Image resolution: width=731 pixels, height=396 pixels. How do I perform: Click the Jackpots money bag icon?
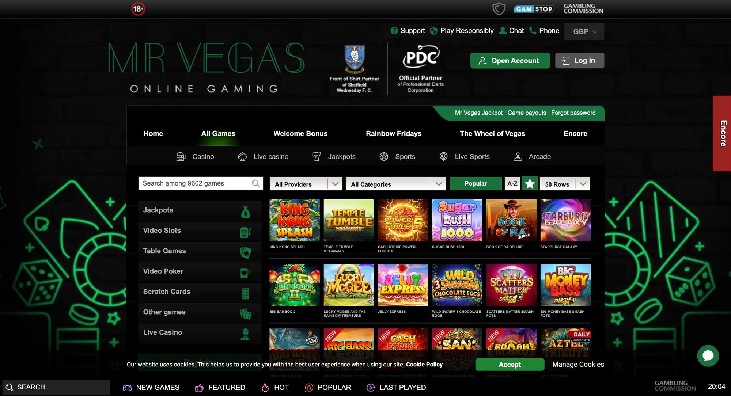pyautogui.click(x=246, y=211)
